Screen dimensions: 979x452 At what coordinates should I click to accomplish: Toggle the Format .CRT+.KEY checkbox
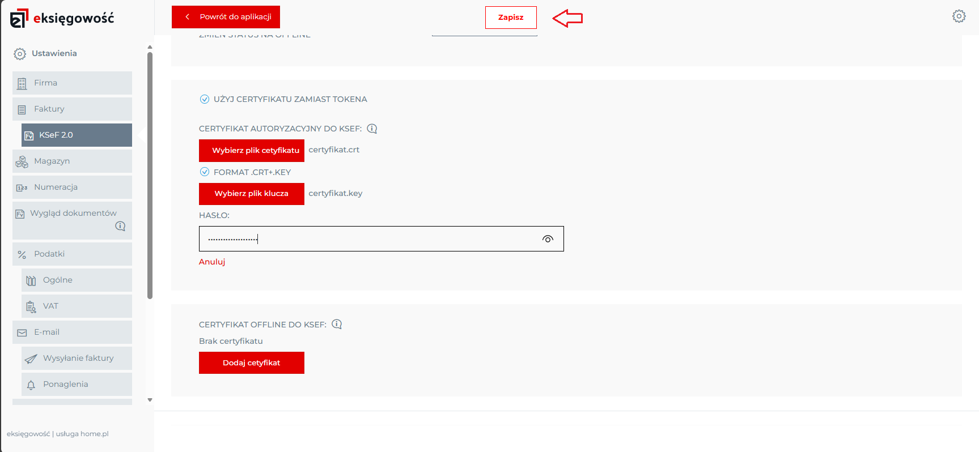click(x=205, y=172)
